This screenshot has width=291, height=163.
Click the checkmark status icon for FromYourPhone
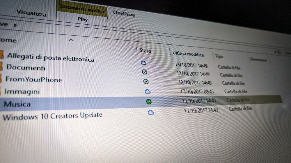[x=146, y=82]
